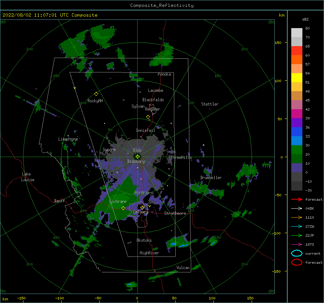Click the cyan 27ZW arrow in the legend
324x303 pixels.
click(297, 227)
